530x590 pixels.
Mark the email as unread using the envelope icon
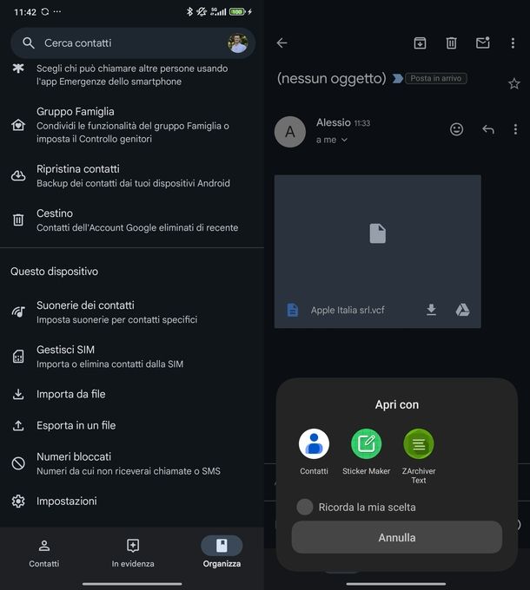pos(482,43)
